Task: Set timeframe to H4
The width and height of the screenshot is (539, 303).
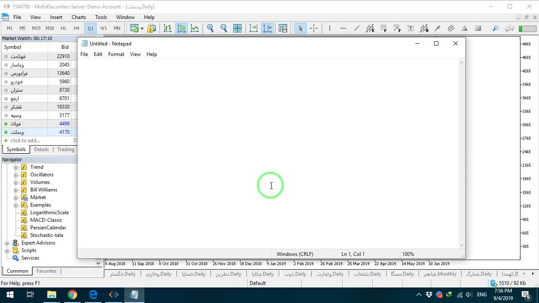Action: (77, 28)
